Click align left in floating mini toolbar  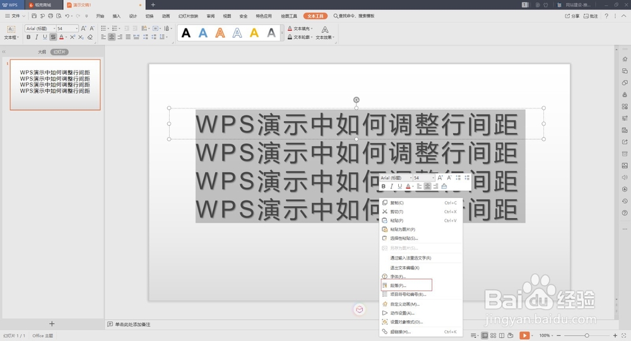(419, 186)
